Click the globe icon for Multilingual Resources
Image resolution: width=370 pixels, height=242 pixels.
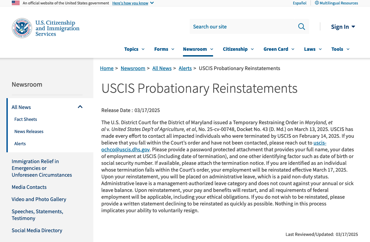tap(317, 3)
